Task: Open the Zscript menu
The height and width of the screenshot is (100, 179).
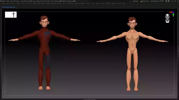Action: [119, 3]
